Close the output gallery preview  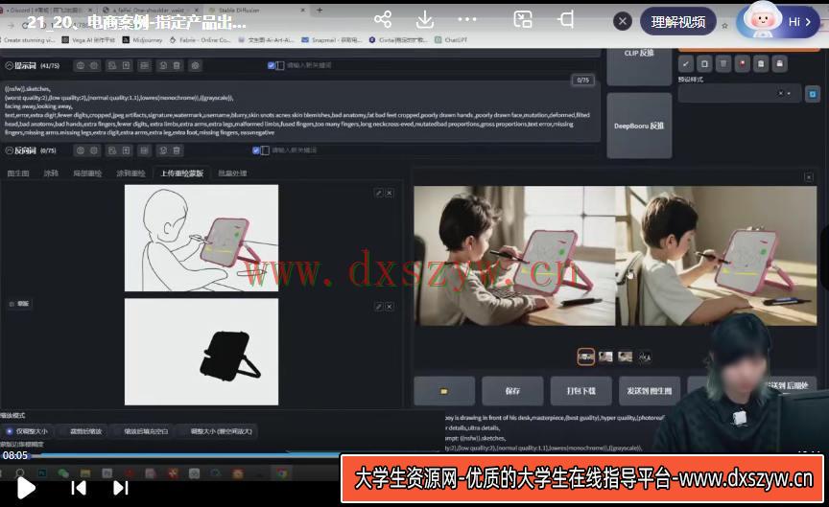[809, 177]
